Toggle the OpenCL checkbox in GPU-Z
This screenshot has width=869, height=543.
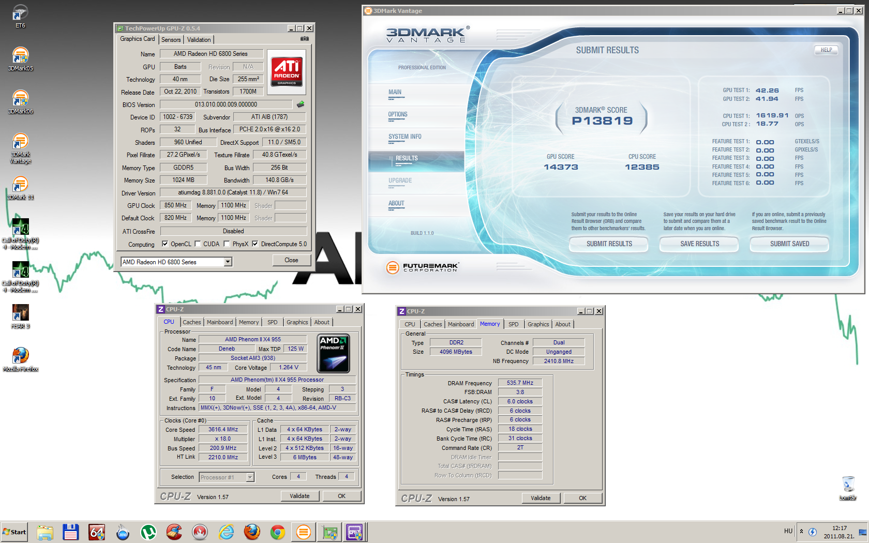pos(165,244)
